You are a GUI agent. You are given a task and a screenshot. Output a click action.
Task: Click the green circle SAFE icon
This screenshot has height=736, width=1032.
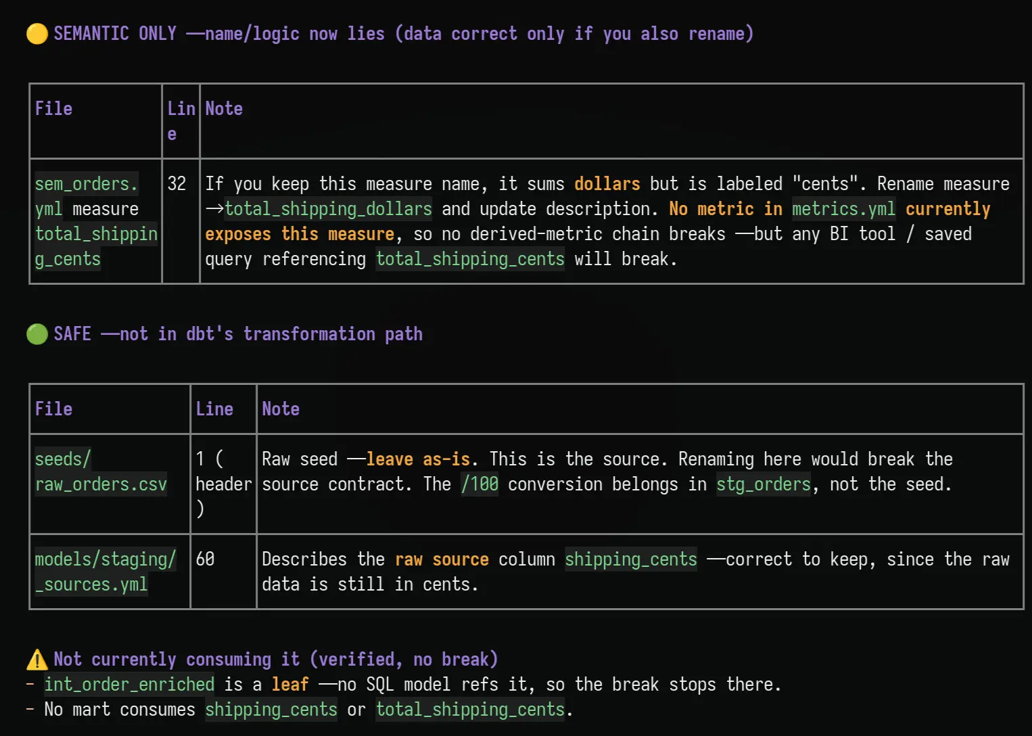pyautogui.click(x=37, y=334)
